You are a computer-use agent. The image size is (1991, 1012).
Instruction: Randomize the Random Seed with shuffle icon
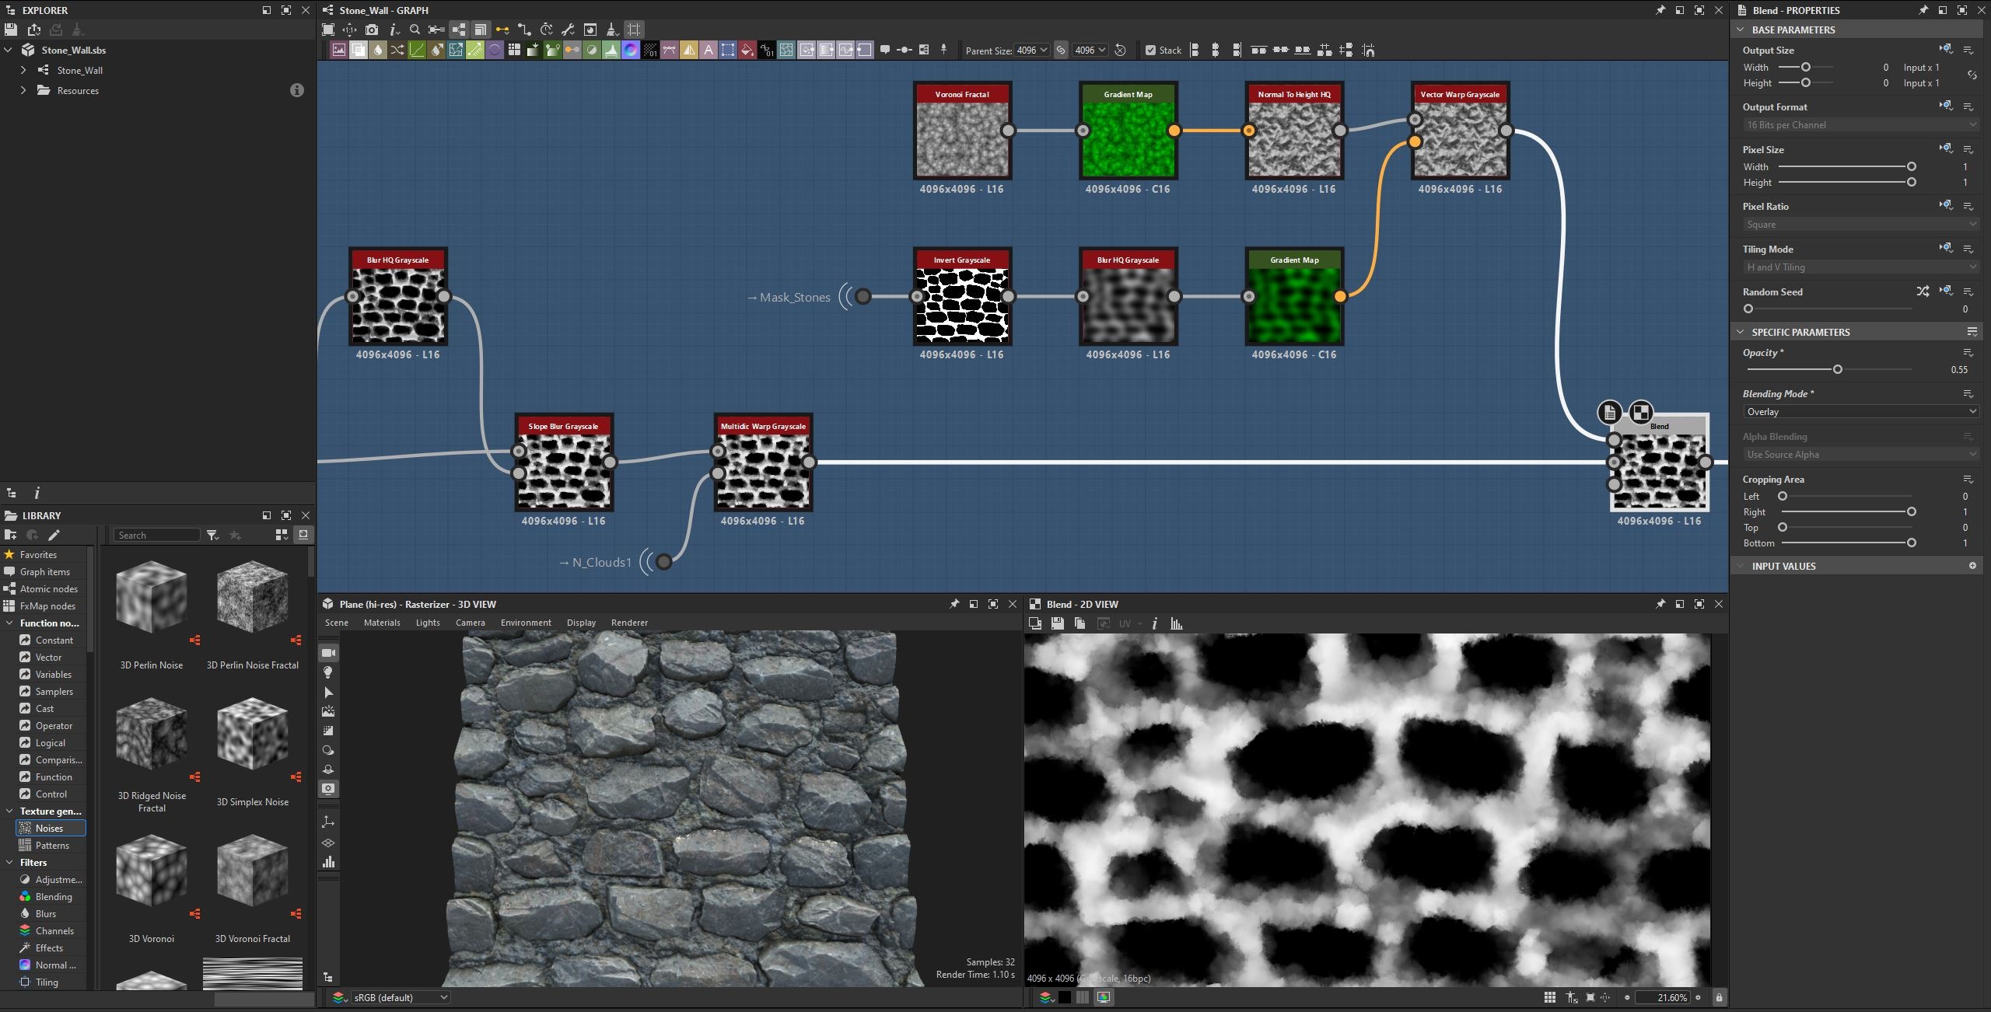coord(1923,291)
